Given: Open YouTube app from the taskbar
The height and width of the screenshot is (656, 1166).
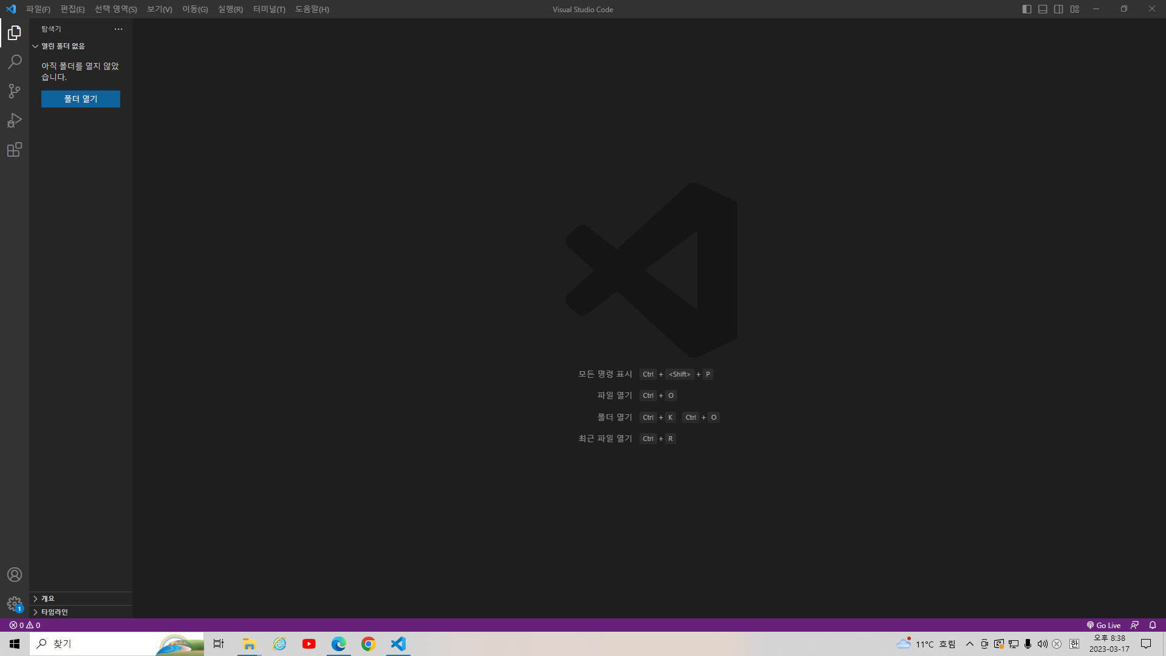Looking at the screenshot, I should 309,644.
